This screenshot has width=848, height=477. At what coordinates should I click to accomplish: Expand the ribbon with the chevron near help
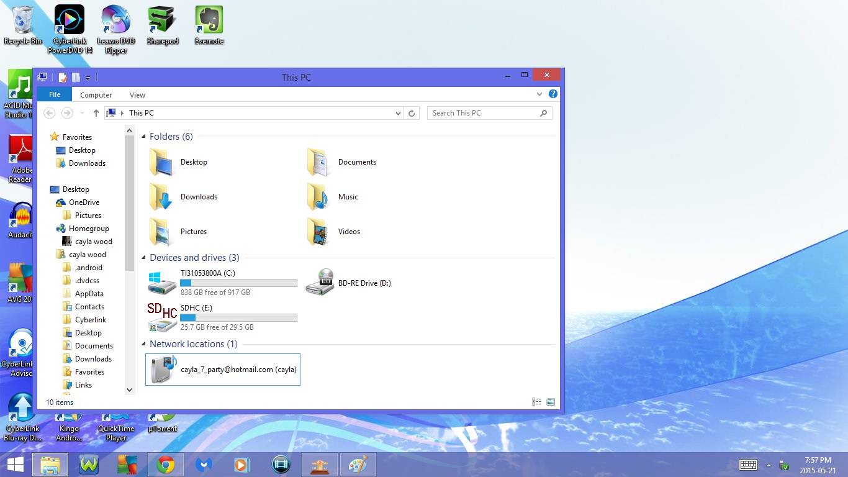point(539,94)
